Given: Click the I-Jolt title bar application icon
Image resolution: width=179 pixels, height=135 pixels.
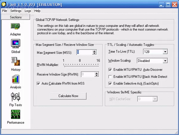Looking at the screenshot, I should (x=4, y=4).
